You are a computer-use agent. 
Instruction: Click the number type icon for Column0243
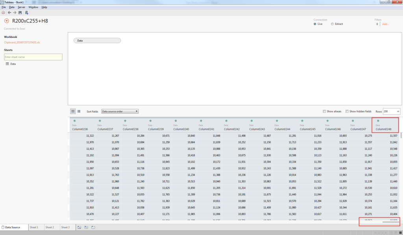pyautogui.click(x=251, y=121)
